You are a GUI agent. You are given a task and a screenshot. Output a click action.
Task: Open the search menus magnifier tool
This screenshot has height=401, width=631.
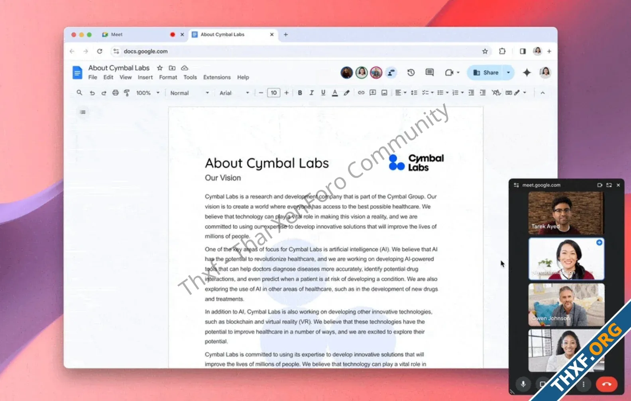coord(79,93)
